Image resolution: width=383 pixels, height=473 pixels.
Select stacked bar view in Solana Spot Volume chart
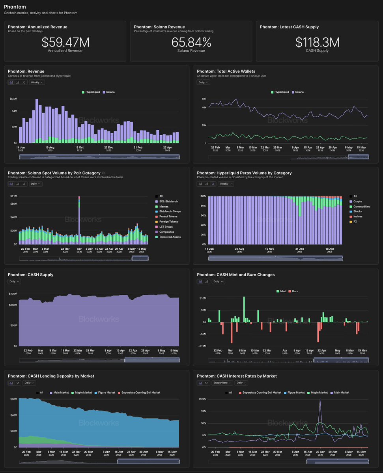click(x=11, y=184)
